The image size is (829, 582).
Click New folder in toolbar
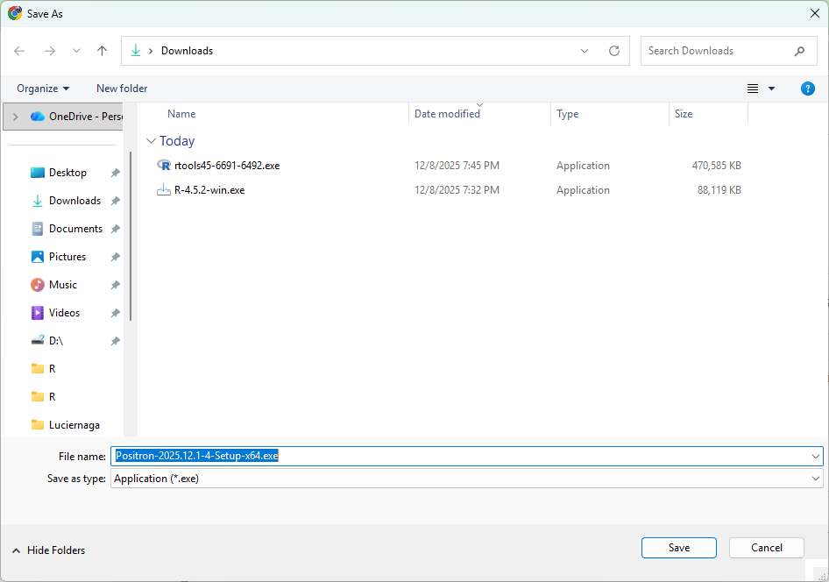click(122, 89)
